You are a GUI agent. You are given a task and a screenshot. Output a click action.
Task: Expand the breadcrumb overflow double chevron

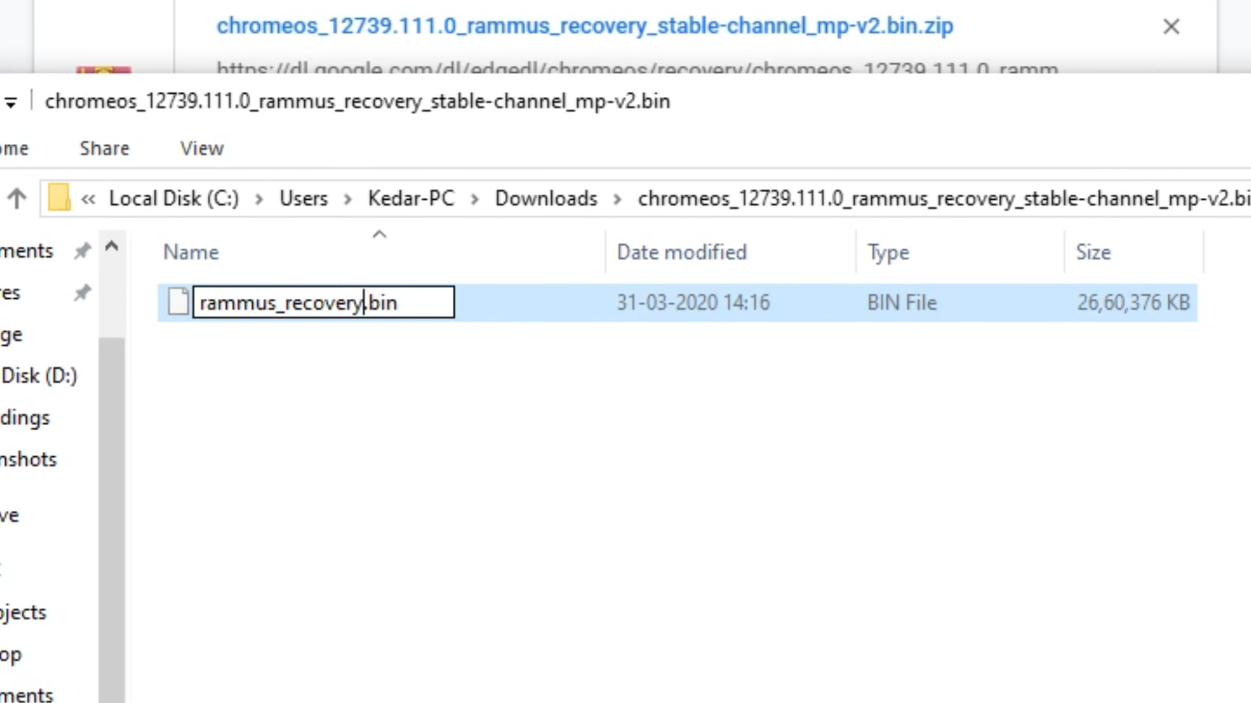88,199
